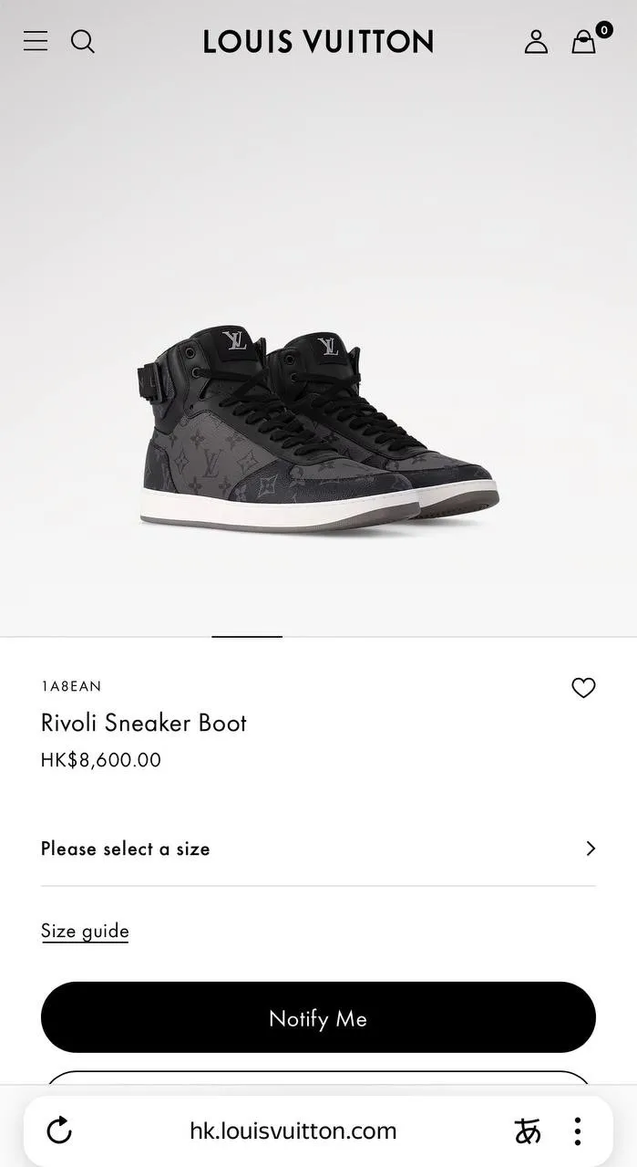
Task: Tap the active image carousel indicator
Action: pos(247,636)
